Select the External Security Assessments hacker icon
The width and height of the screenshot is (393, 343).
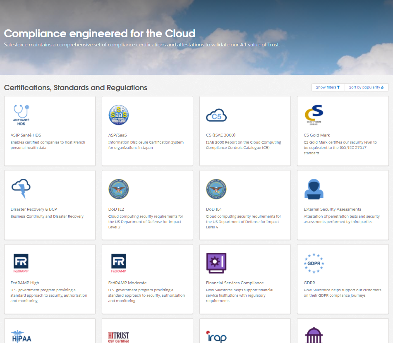point(314,189)
